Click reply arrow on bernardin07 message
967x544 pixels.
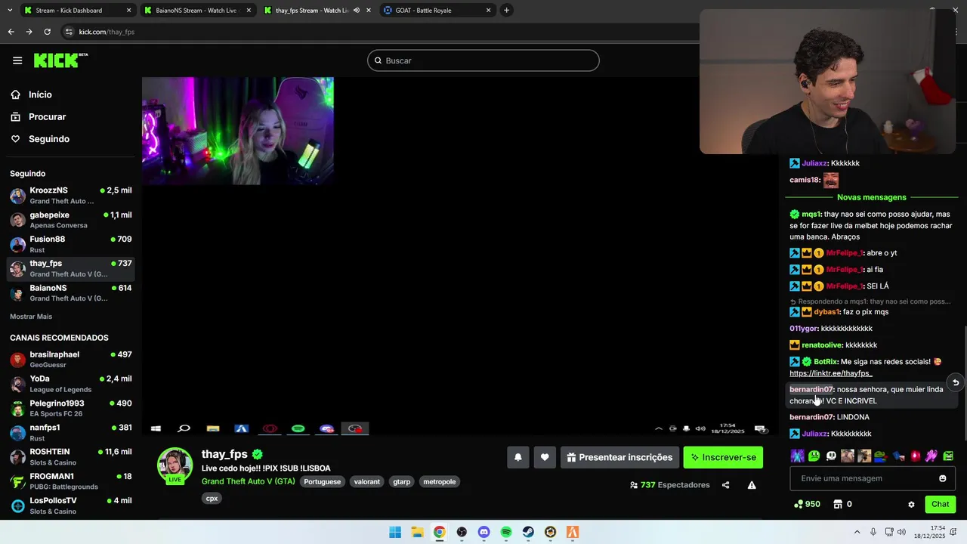click(956, 382)
